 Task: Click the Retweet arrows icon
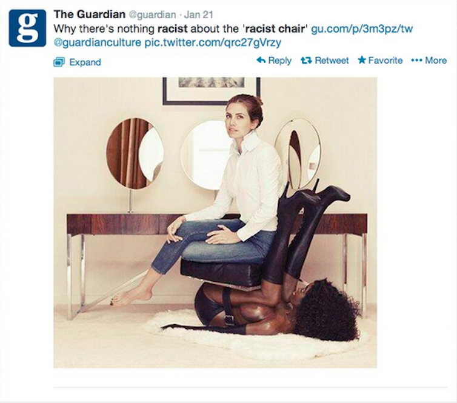(306, 61)
